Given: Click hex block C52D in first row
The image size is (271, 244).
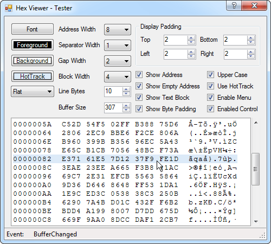Looking at the screenshot, I should [72, 124].
